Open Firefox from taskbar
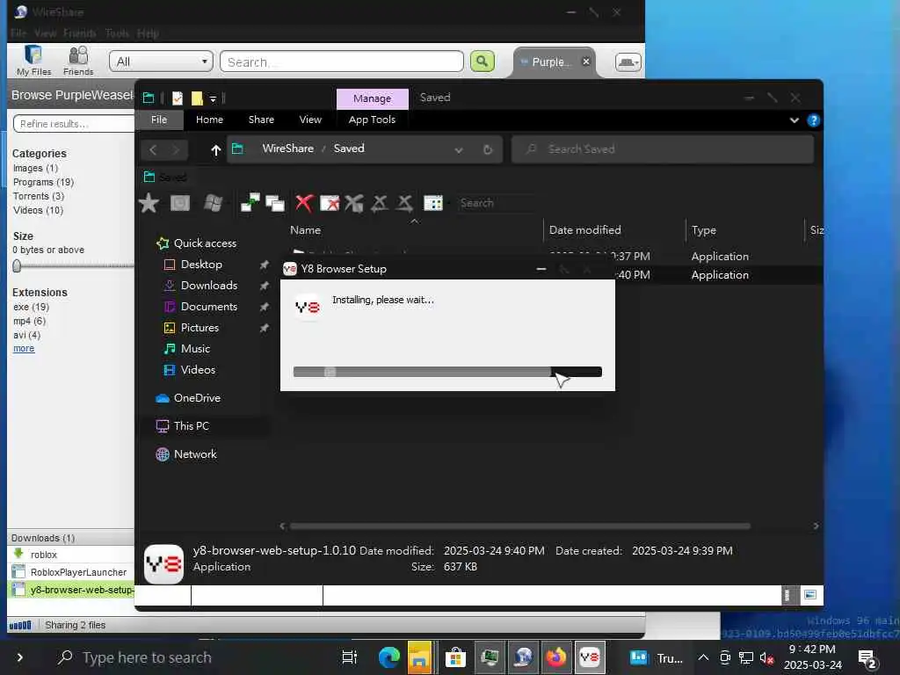Image resolution: width=900 pixels, height=675 pixels. coord(555,657)
